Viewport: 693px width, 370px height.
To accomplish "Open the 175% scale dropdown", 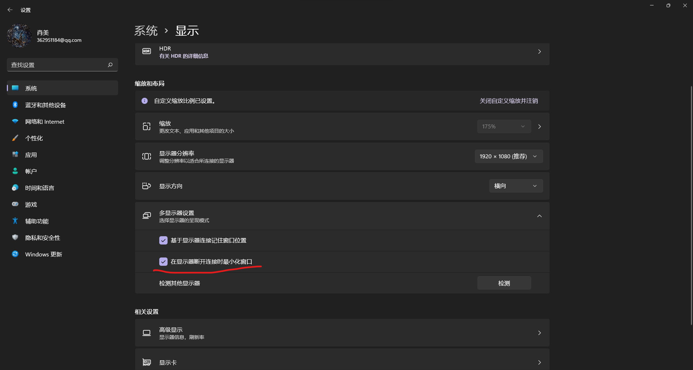I will point(504,126).
